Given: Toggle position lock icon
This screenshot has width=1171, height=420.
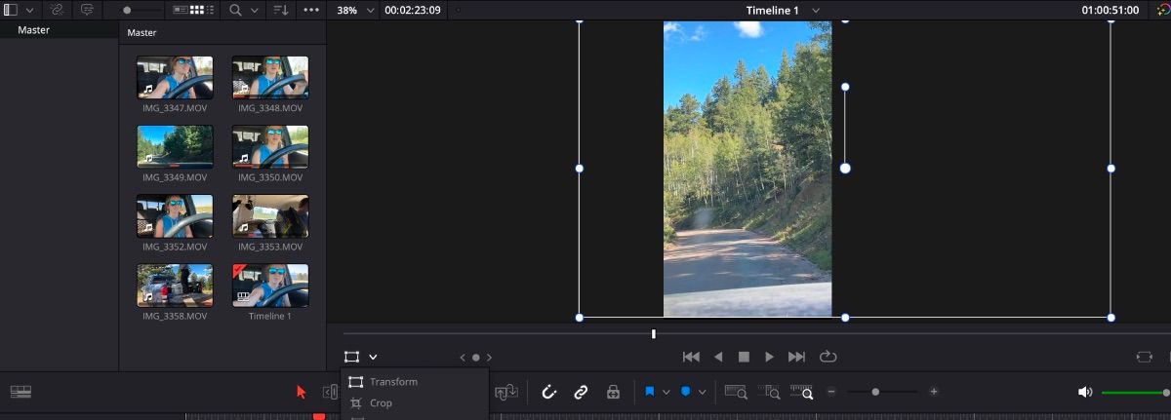Looking at the screenshot, I should click(x=613, y=392).
